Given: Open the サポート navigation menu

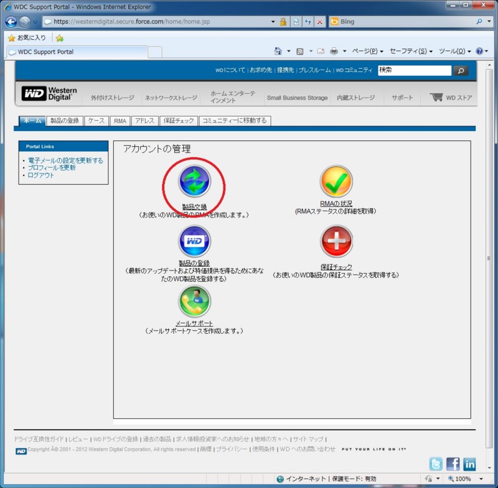Looking at the screenshot, I should tap(402, 98).
